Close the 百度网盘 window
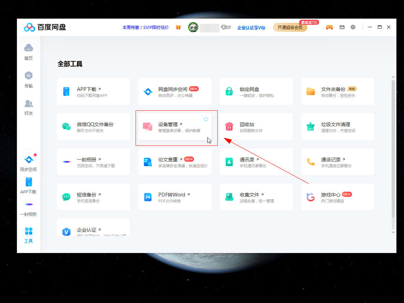404x303 pixels. (389, 27)
